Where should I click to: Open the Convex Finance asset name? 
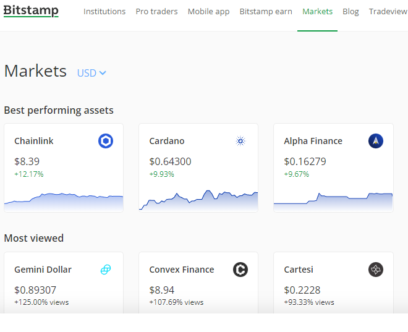coord(182,270)
